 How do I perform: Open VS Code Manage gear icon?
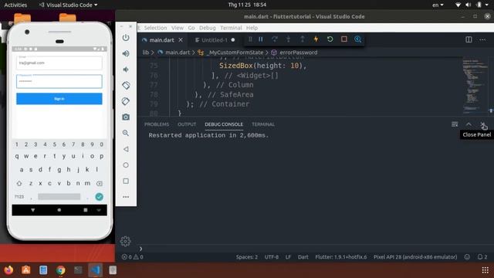pyautogui.click(x=125, y=242)
